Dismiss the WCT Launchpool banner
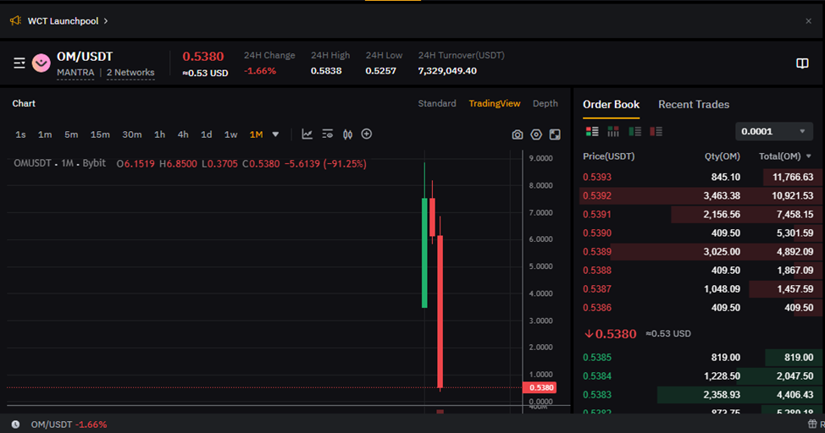Image resolution: width=825 pixels, height=433 pixels. 808,21
